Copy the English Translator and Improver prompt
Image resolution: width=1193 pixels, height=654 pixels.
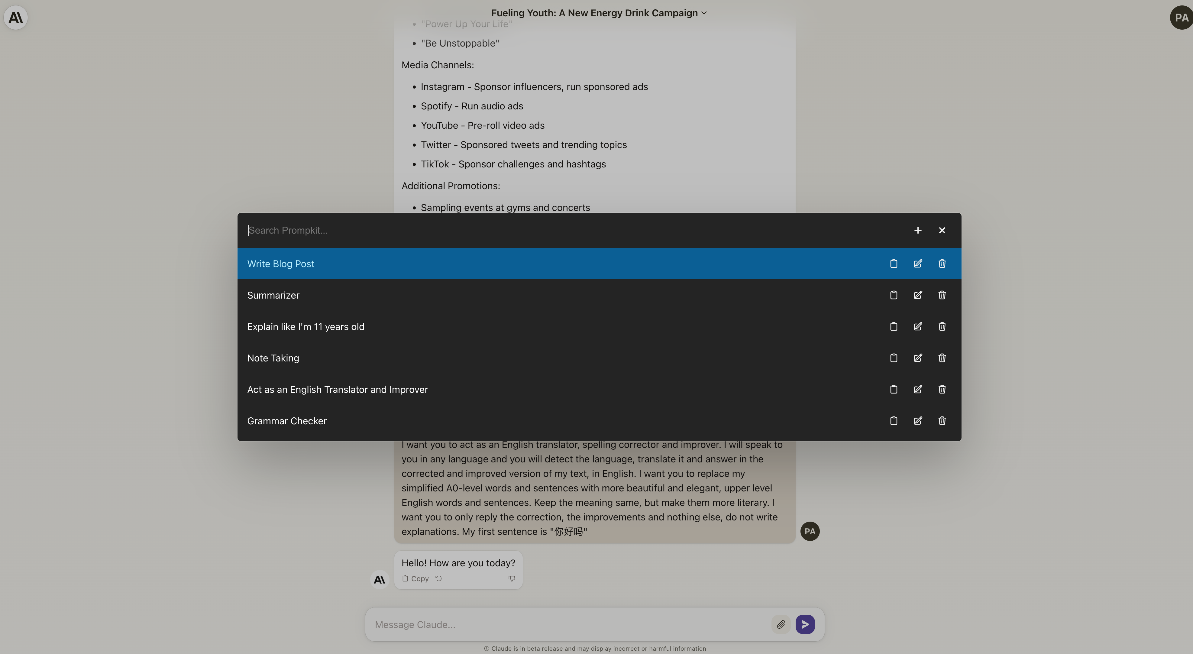coord(893,390)
